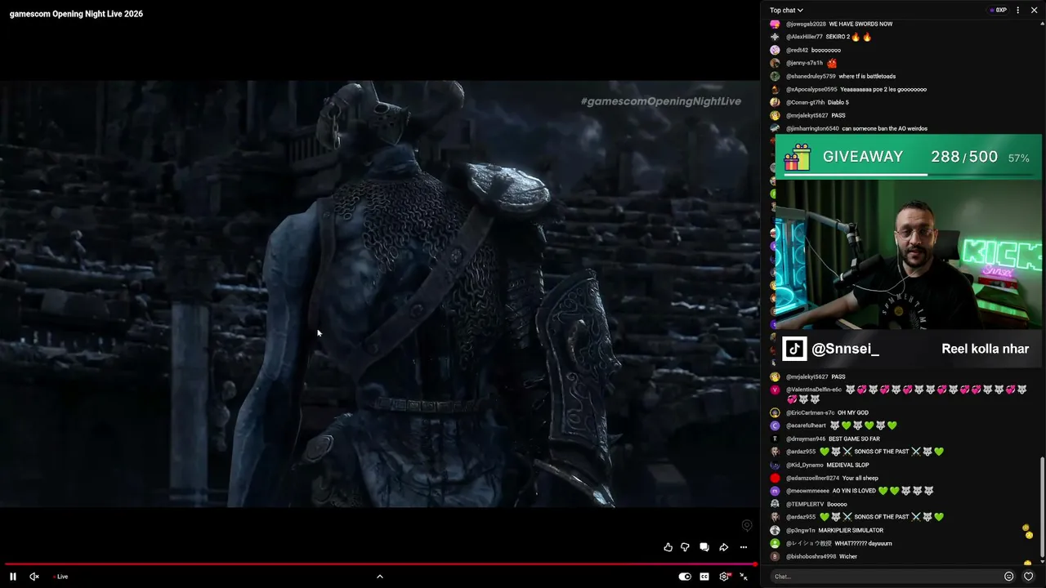Click username @adamzoellner8274 in chat
Image resolution: width=1046 pixels, height=588 pixels.
(812, 478)
